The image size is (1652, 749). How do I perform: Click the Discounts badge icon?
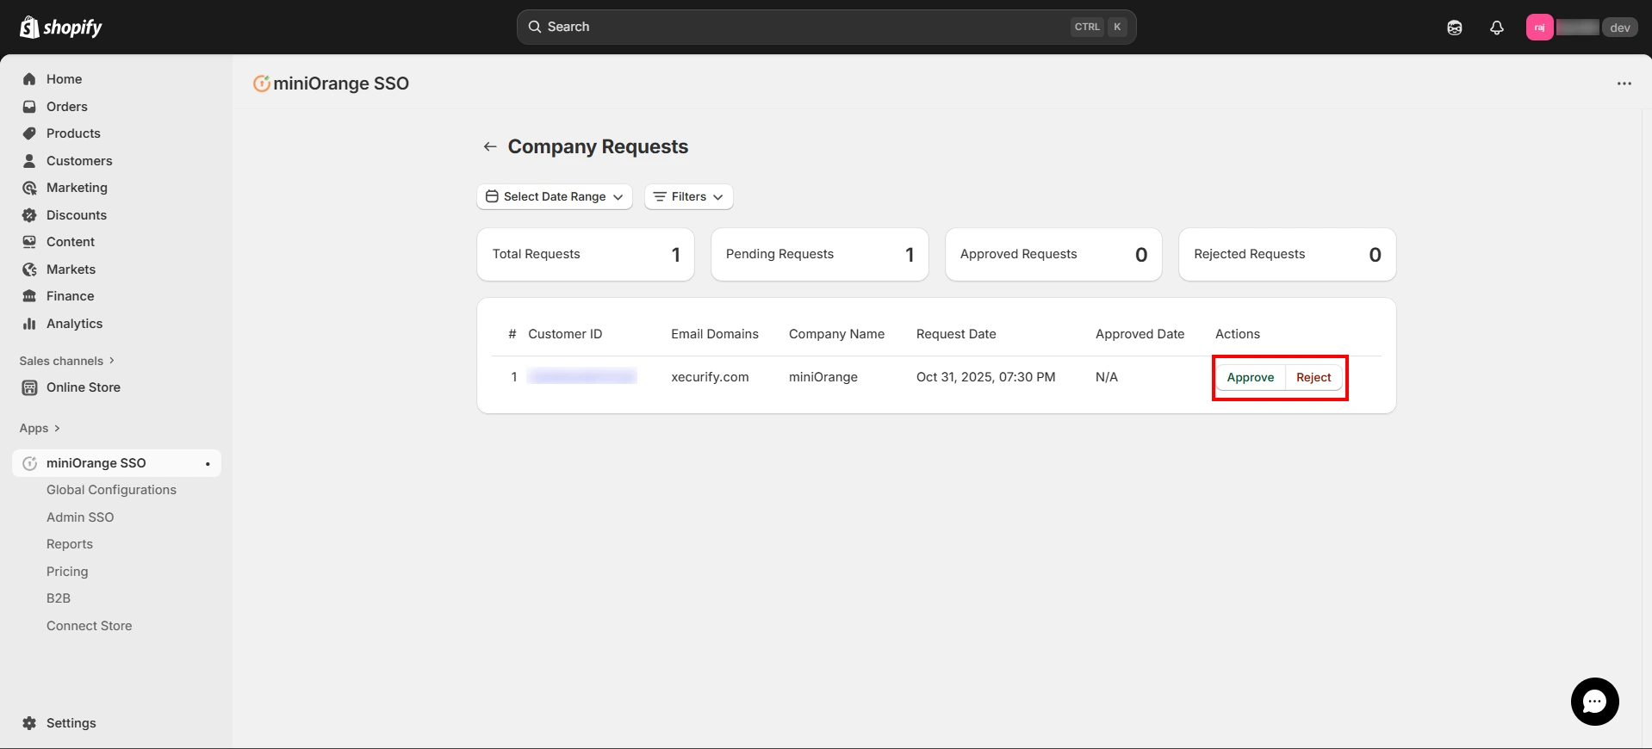click(29, 215)
